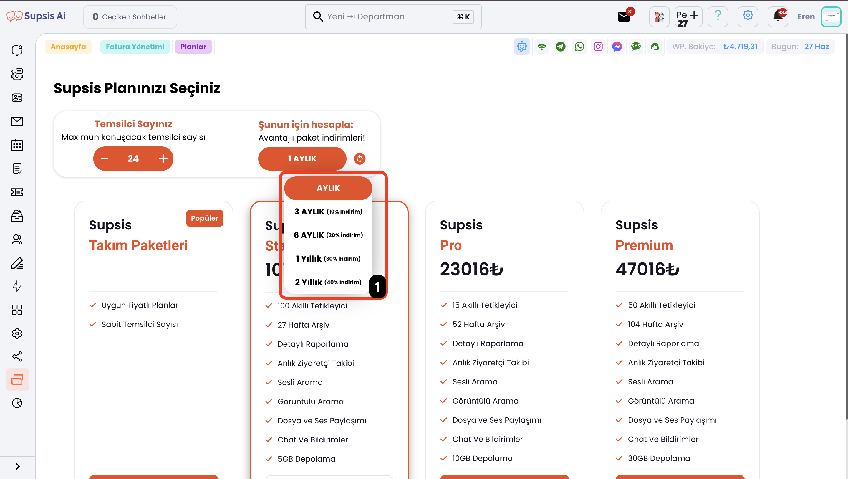Open the ticket sidebar icon
The height and width of the screenshot is (479, 848).
click(x=17, y=192)
